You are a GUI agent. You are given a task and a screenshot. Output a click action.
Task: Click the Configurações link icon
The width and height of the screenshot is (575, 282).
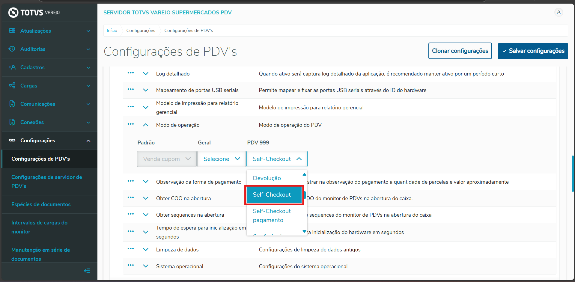(12, 140)
